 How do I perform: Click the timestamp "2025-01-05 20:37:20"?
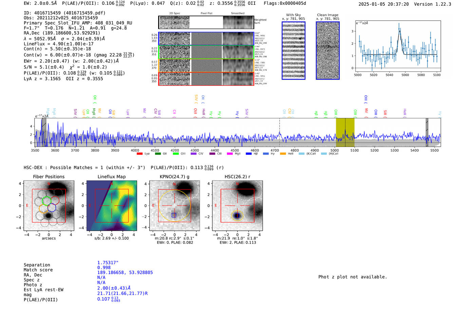click(383, 4)
